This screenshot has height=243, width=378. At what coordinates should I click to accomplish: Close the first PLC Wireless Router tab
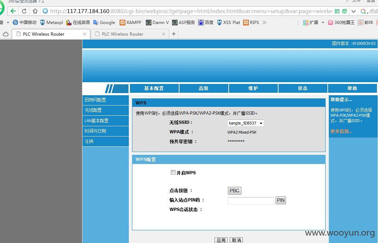pyautogui.click(x=85, y=34)
